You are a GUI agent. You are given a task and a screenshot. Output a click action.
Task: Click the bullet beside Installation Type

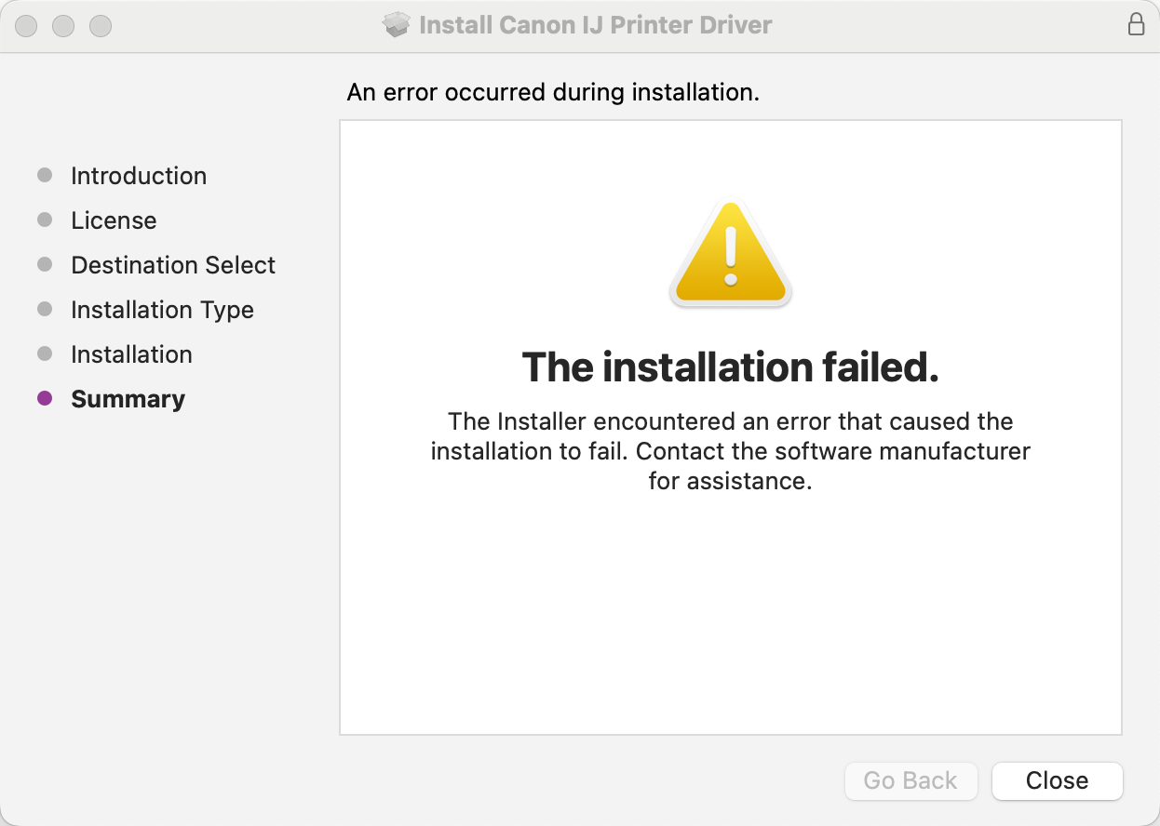click(45, 310)
